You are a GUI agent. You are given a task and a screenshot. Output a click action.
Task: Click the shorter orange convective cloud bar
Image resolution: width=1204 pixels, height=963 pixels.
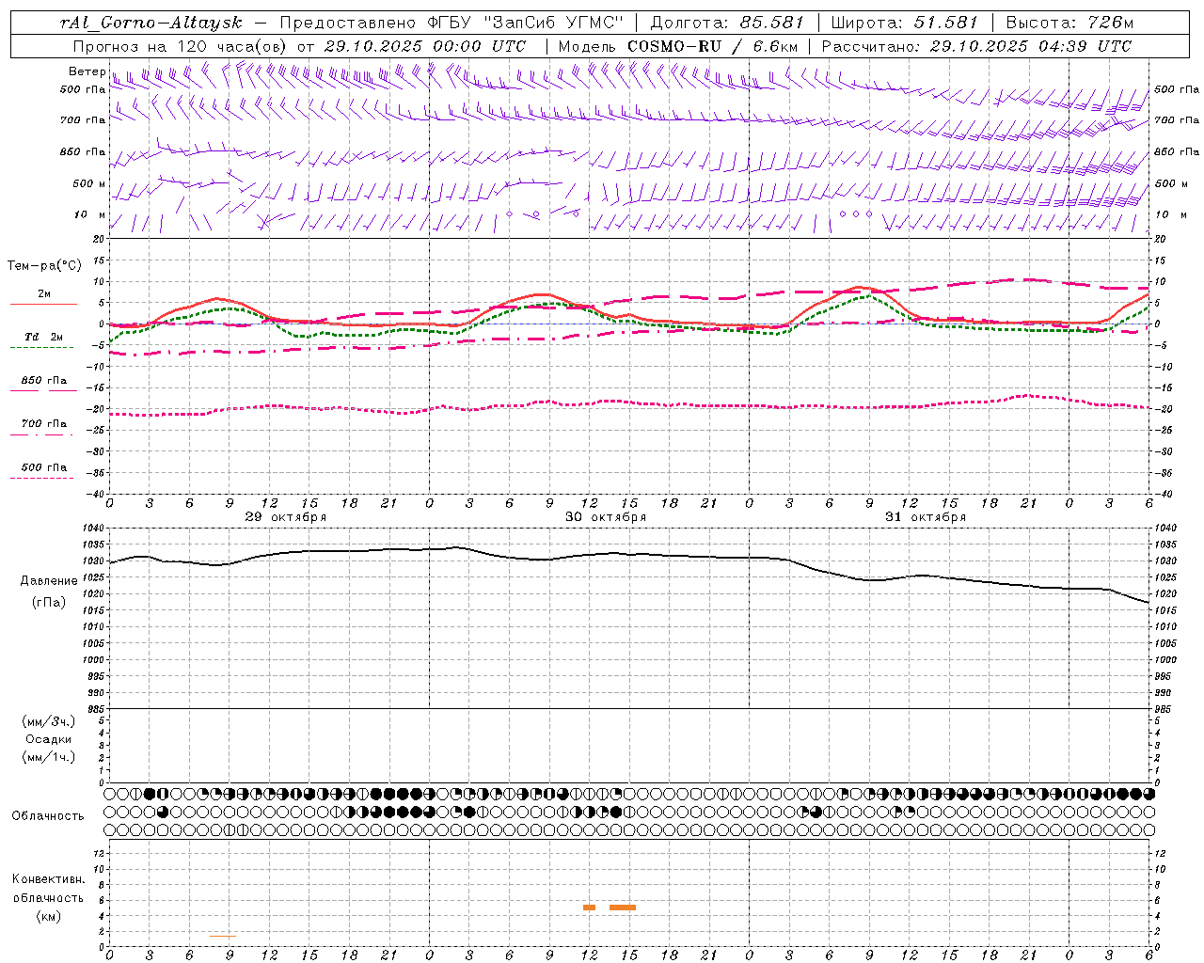pyautogui.click(x=590, y=908)
